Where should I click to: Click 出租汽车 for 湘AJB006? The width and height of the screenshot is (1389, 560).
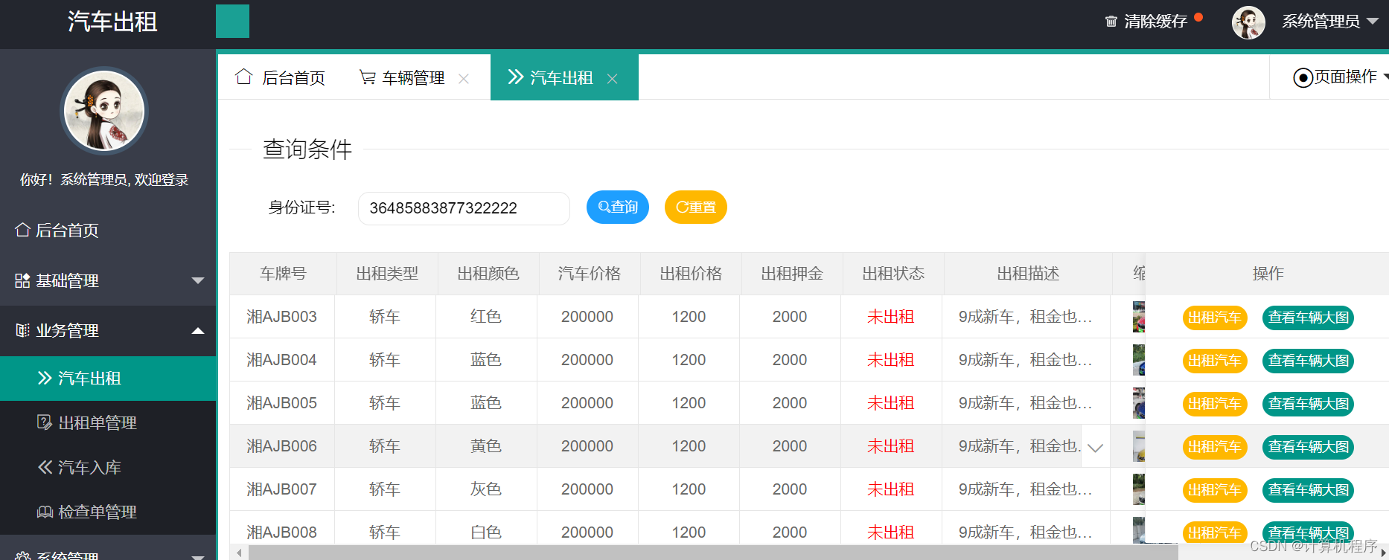click(x=1215, y=447)
